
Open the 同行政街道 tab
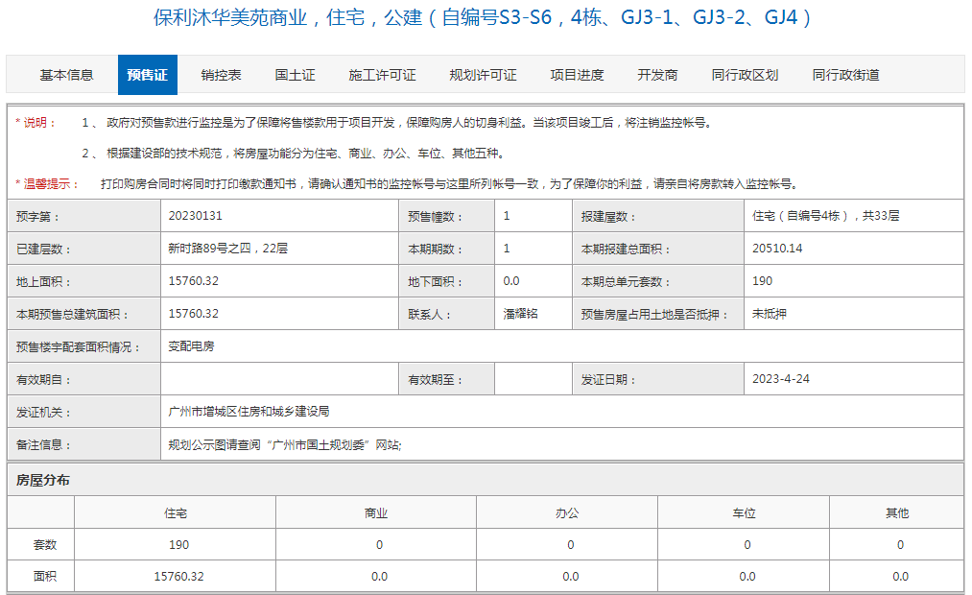(x=846, y=74)
